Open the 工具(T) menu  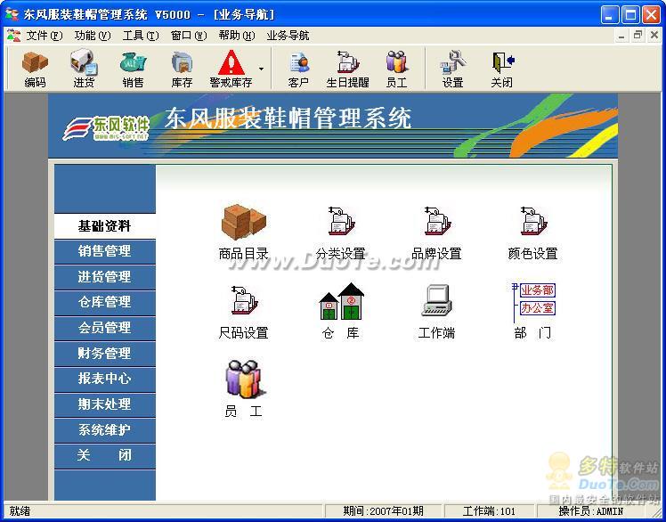pos(141,36)
